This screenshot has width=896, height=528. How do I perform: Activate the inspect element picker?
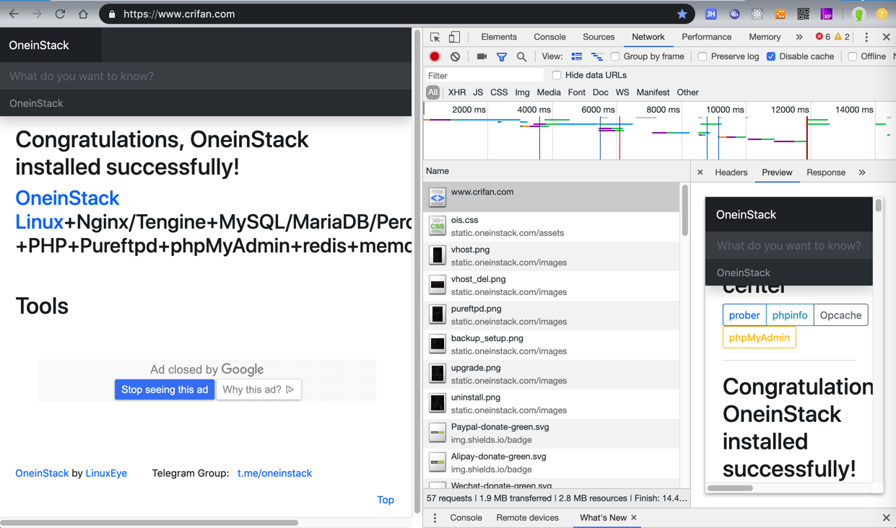click(435, 37)
